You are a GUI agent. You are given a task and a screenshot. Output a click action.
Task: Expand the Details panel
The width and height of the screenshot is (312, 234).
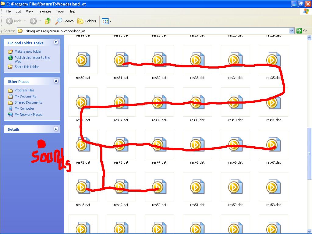56,129
